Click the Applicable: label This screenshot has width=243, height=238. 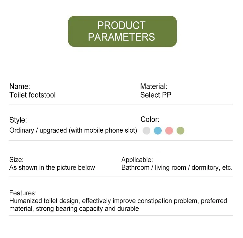[137, 160]
